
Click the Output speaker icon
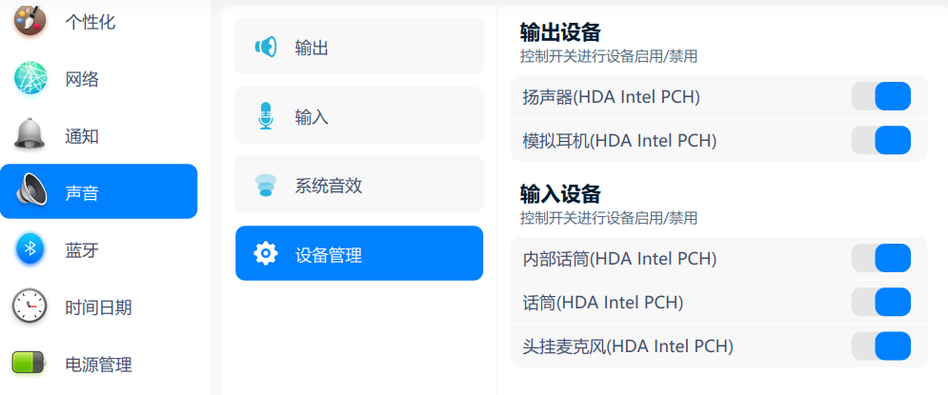click(x=266, y=47)
